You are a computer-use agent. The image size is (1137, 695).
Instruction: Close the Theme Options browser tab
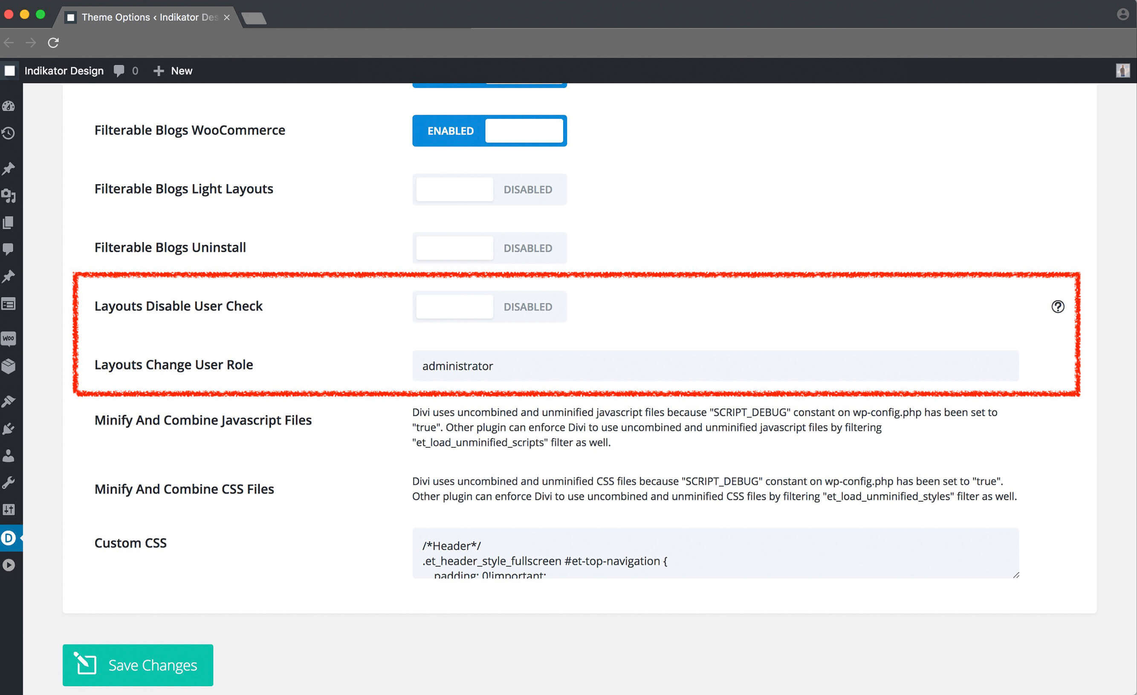226,17
